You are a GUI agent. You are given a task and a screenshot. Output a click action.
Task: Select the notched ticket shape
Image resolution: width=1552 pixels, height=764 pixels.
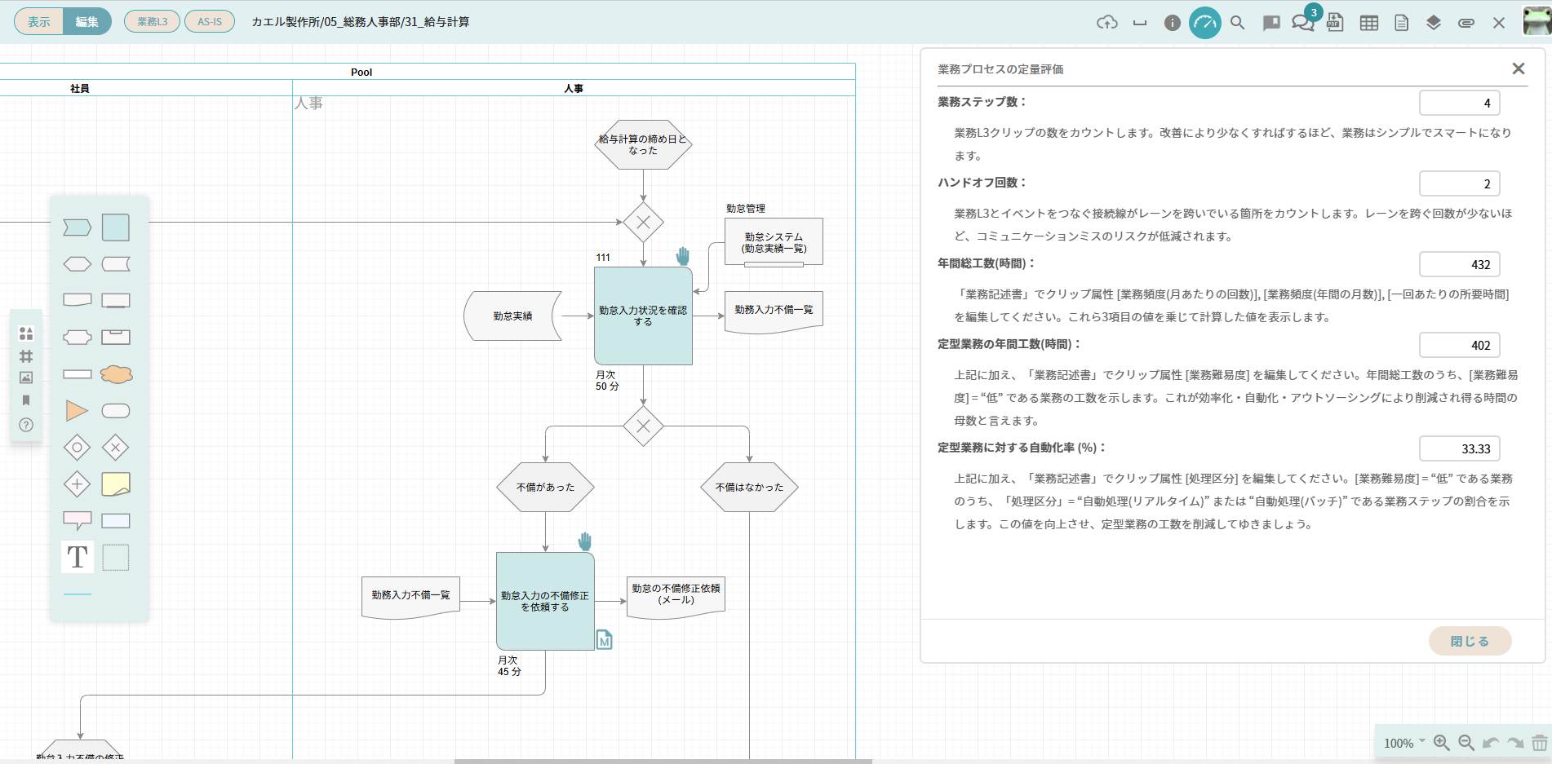pos(78,338)
